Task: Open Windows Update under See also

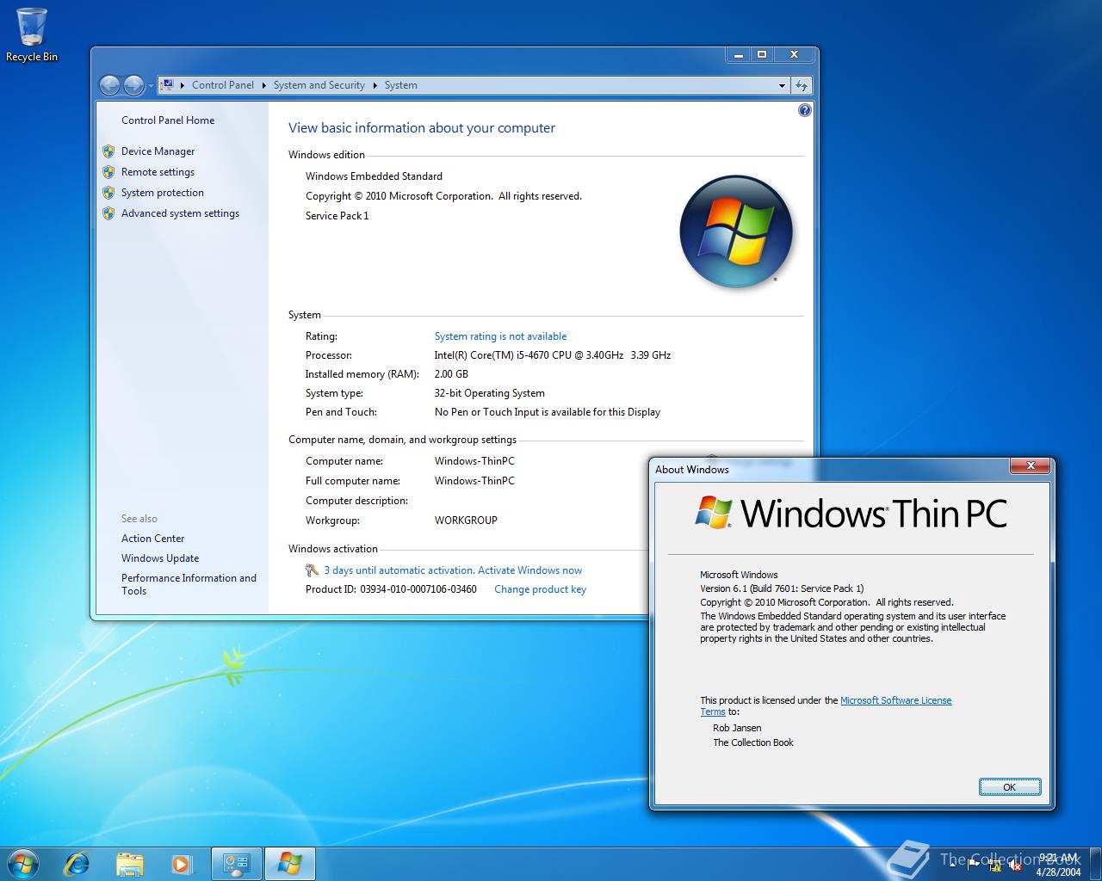Action: pyautogui.click(x=160, y=558)
